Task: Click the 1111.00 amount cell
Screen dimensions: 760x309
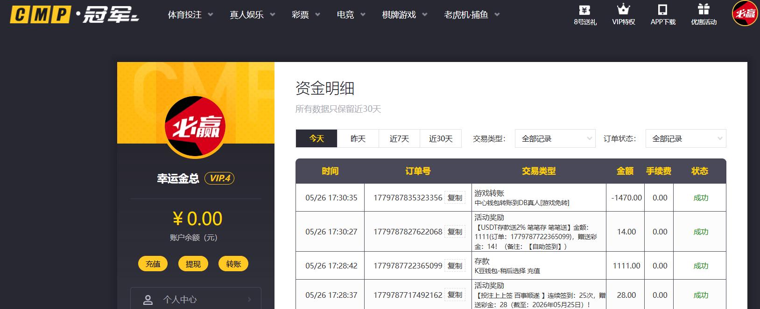Action: point(626,266)
